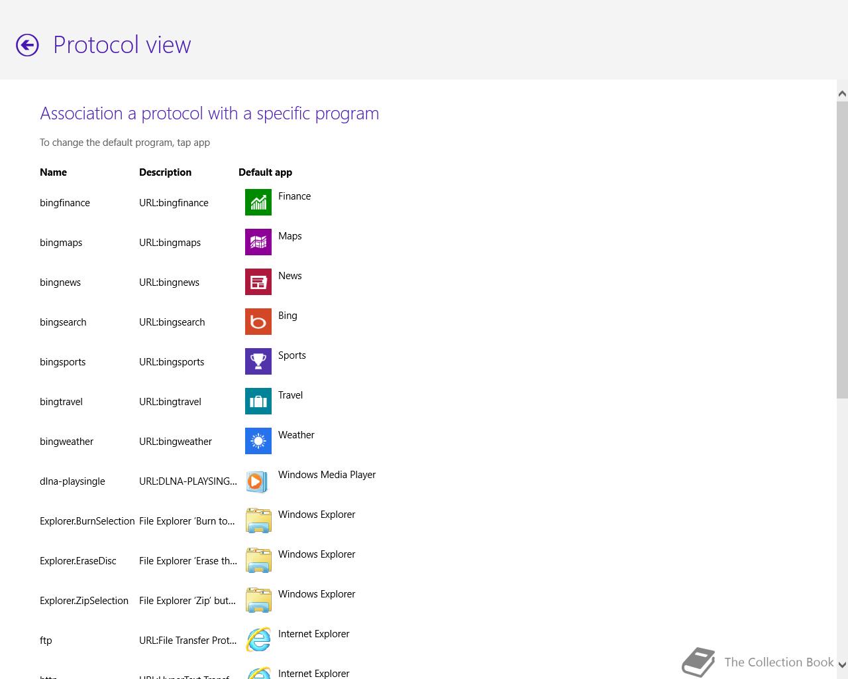Click the Description column header

[165, 172]
